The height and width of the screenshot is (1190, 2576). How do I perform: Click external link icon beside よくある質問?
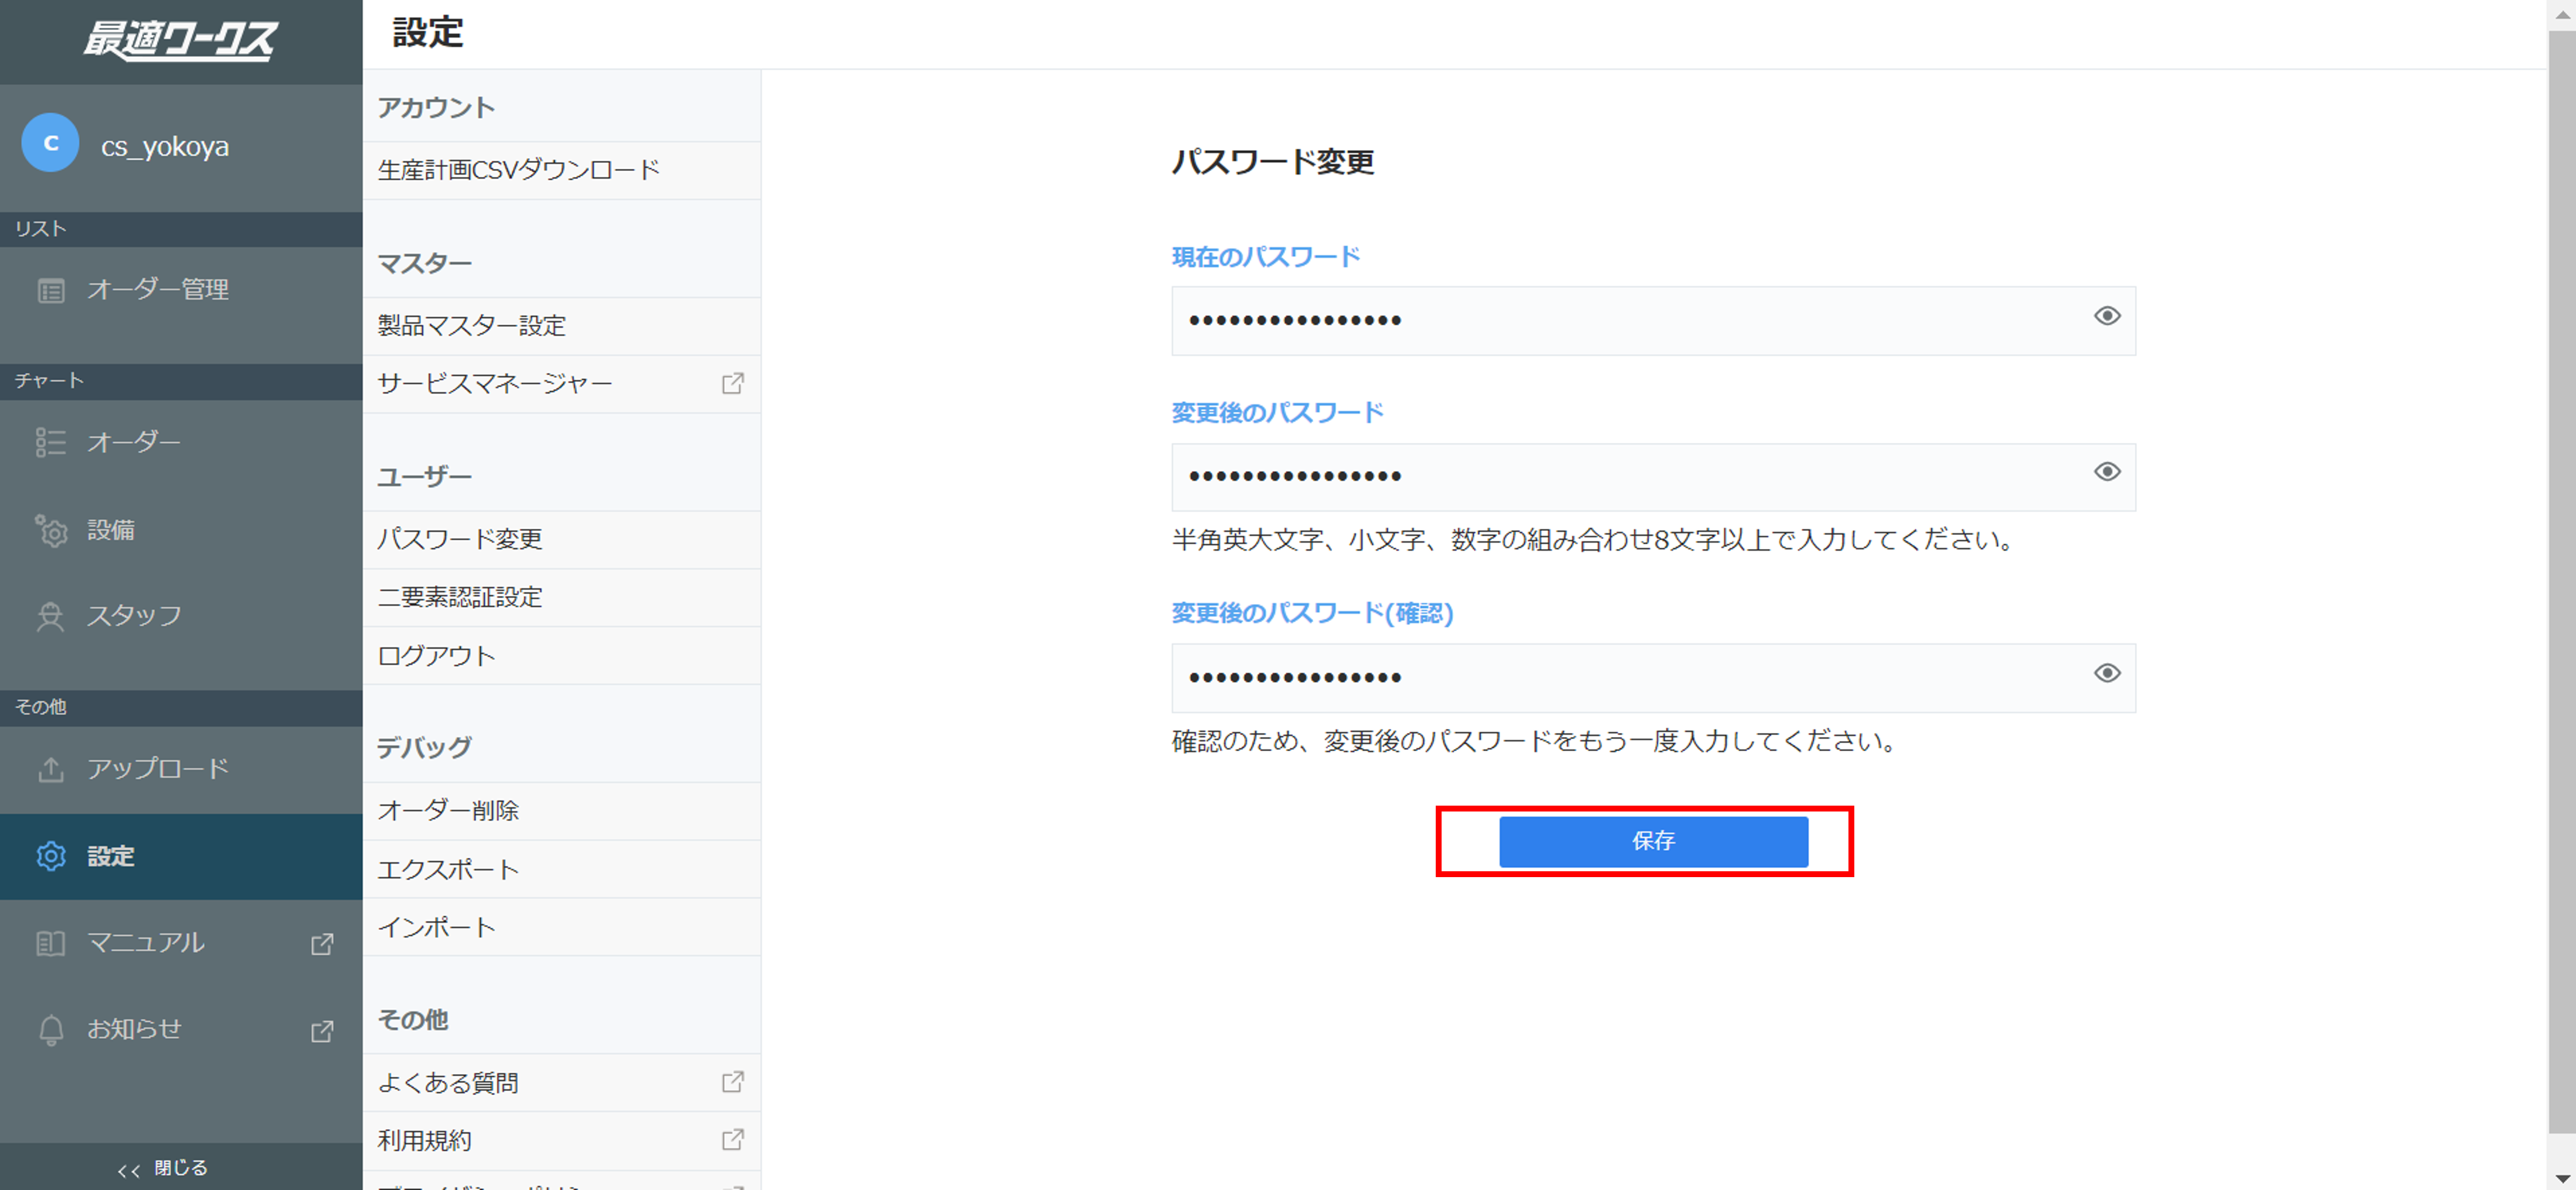(733, 1082)
